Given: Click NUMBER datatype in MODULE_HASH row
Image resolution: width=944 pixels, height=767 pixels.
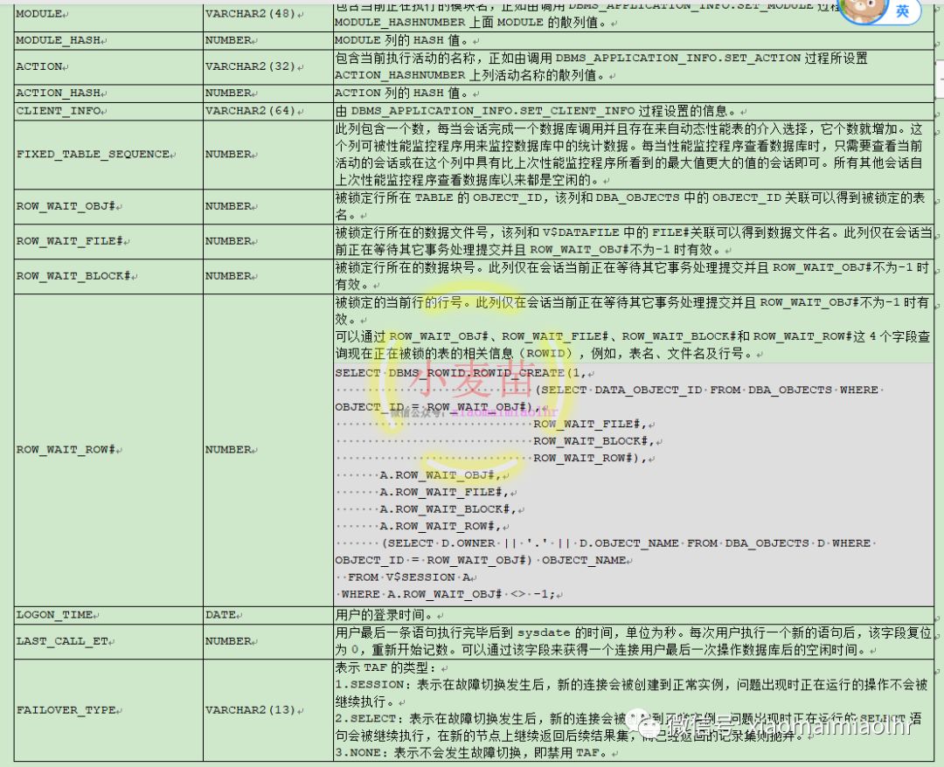Looking at the screenshot, I should coord(268,40).
